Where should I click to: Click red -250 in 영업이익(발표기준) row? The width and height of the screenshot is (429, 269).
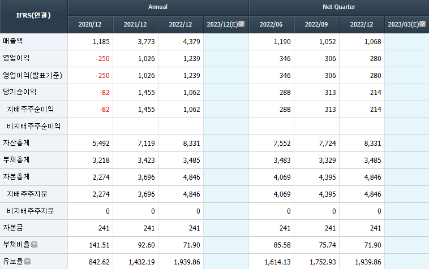coord(102,75)
